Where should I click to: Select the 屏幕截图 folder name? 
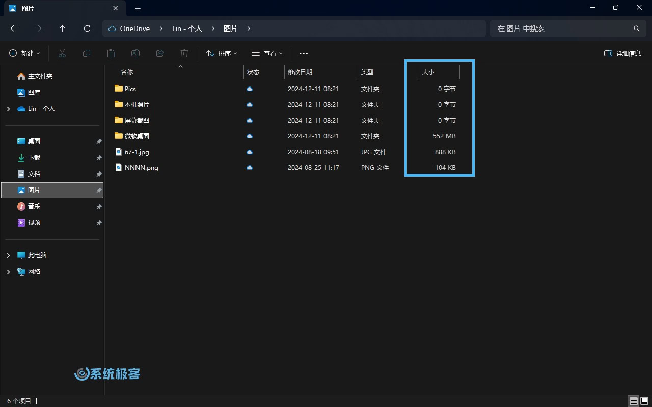137,120
